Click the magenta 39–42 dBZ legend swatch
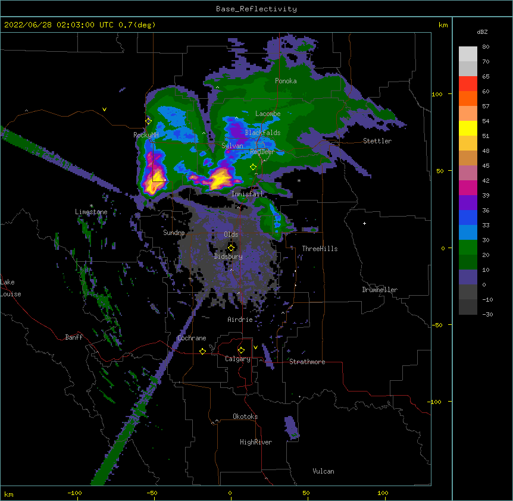The width and height of the screenshot is (513, 501). pos(468,187)
